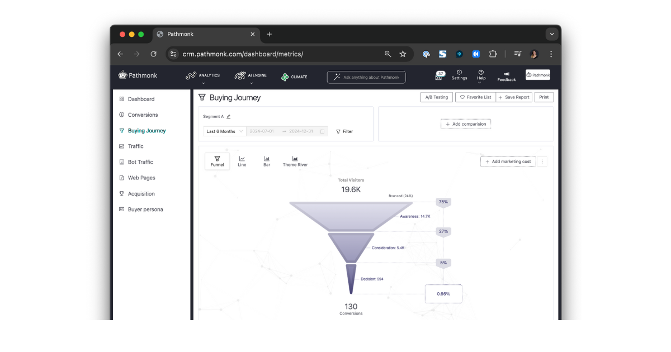Bookmark this page with the star icon

click(403, 54)
